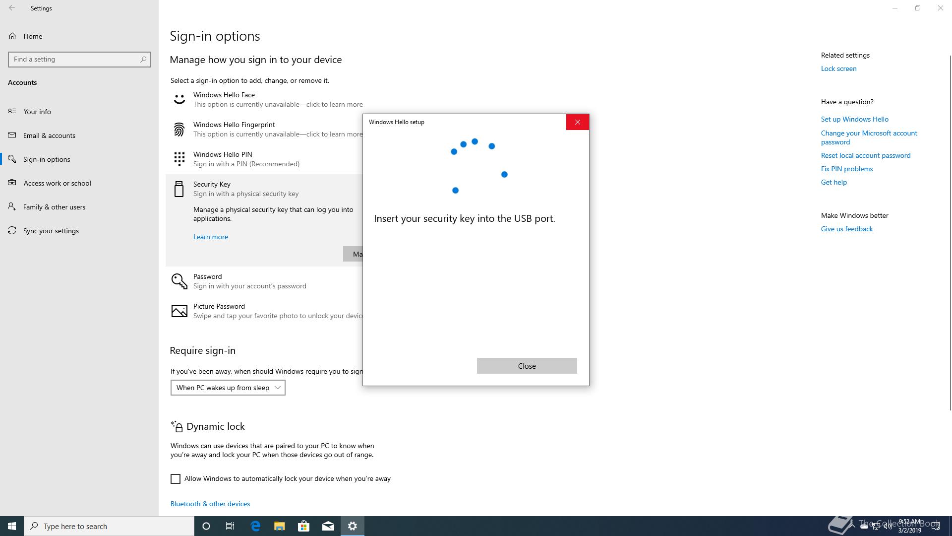Image resolution: width=952 pixels, height=536 pixels.
Task: Click Set up Windows Hello link
Action: point(854,119)
